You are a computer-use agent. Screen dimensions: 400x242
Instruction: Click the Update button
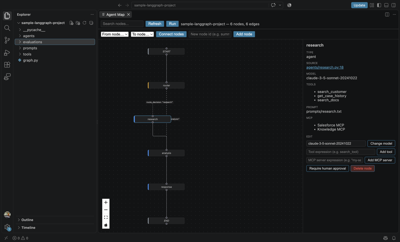pyautogui.click(x=359, y=5)
